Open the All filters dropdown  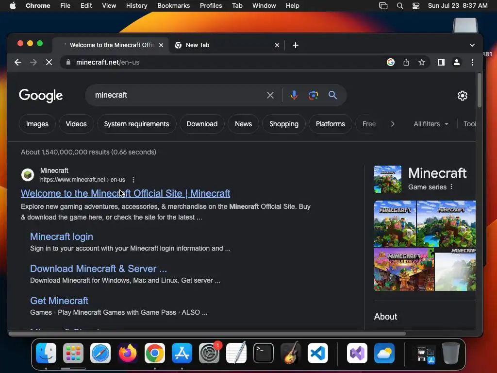click(x=431, y=124)
